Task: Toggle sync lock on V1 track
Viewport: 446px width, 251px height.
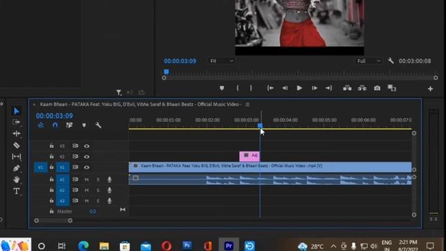Action: pos(75,167)
